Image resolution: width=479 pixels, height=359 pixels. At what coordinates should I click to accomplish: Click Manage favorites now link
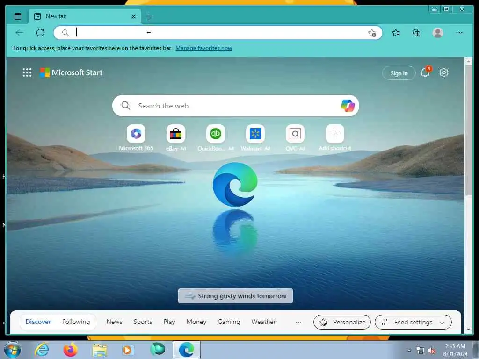point(204,48)
